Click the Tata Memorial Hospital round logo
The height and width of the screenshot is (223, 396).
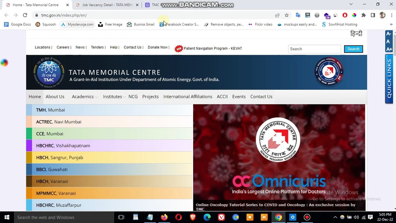pyautogui.click(x=329, y=72)
